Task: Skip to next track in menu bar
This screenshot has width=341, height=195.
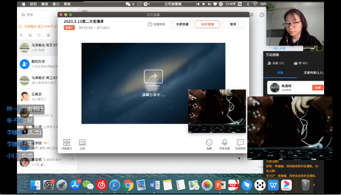Action: (x=210, y=4)
